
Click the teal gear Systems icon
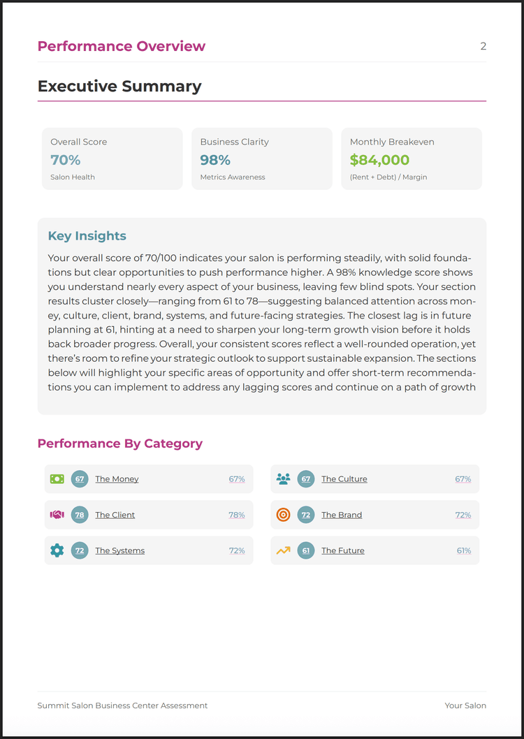tap(57, 550)
